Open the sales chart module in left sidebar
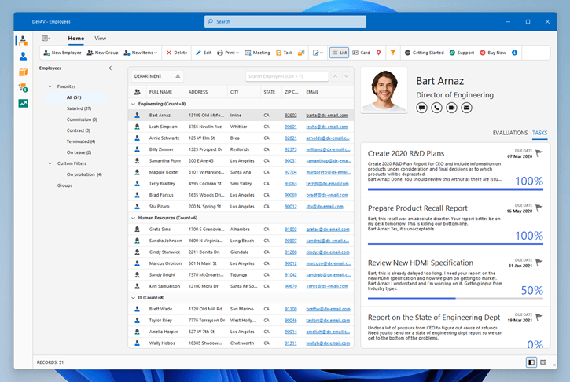Screen dimensions: 570x382 pos(24,103)
